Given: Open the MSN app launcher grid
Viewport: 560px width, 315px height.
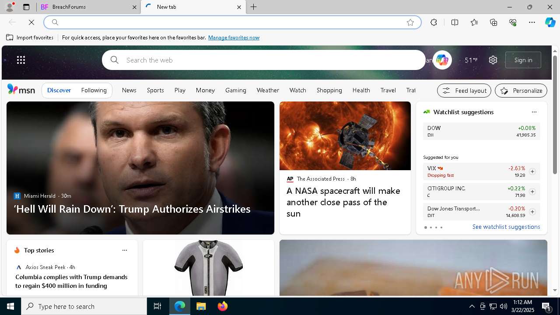Looking at the screenshot, I should 21,60.
